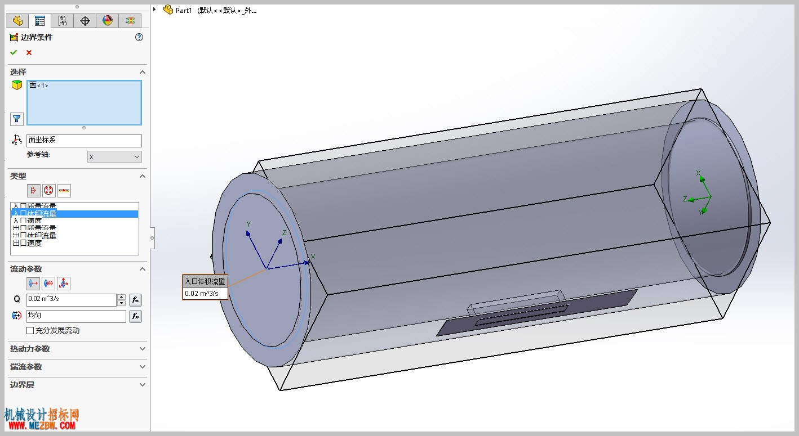Enable the 充分发展流动 checkbox
Viewport: 799px width, 436px height.
tap(30, 330)
